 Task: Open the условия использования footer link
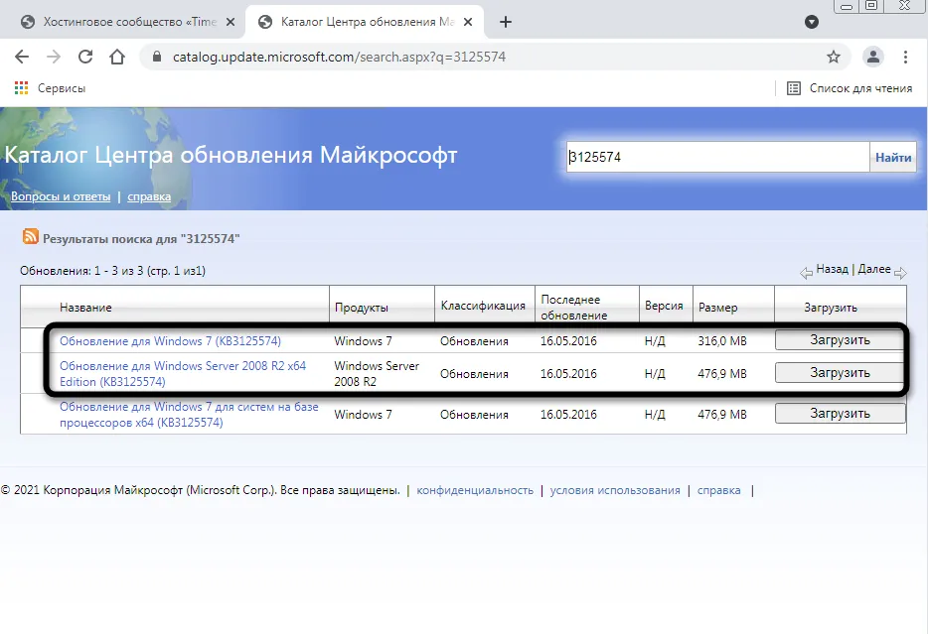(615, 490)
